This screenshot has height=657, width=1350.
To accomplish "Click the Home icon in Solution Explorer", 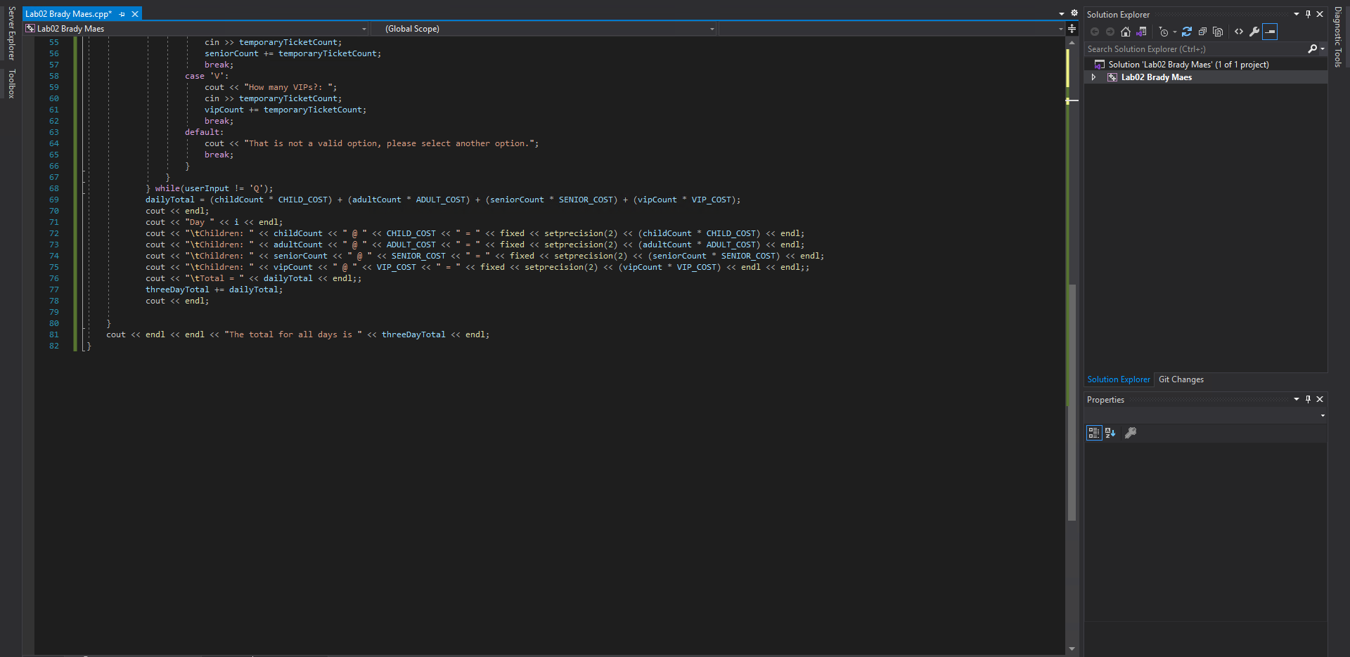I will (1126, 32).
